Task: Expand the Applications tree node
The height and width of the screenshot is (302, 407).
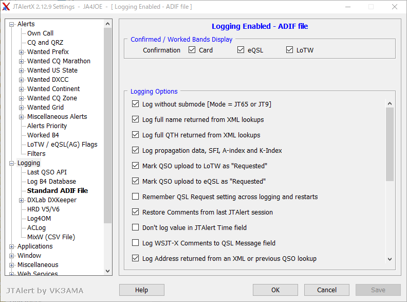Action: coord(11,246)
